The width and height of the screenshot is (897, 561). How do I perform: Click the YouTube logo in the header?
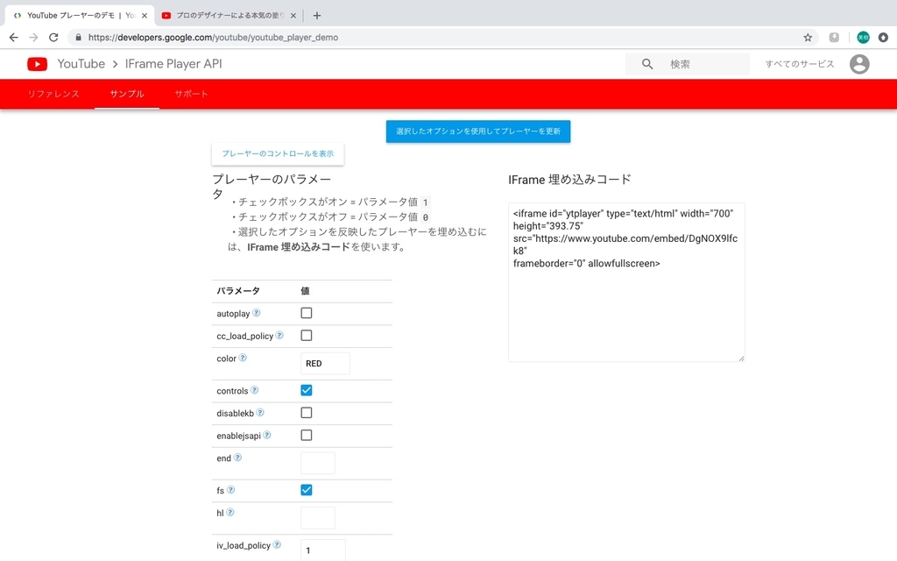click(36, 63)
